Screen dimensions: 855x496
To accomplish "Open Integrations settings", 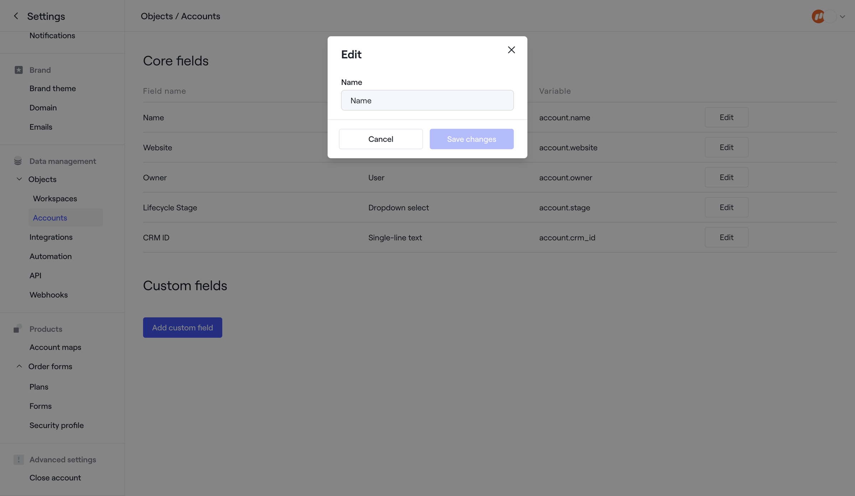I will tap(51, 237).
